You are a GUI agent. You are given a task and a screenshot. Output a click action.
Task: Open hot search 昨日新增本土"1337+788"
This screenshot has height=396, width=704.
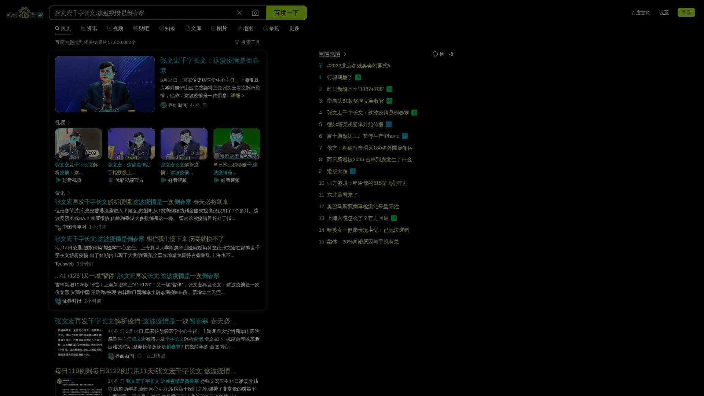point(355,89)
